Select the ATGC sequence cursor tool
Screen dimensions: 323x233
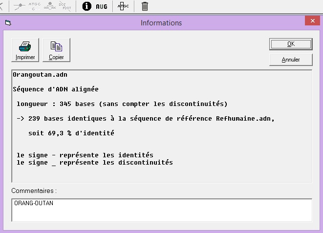point(124,6)
